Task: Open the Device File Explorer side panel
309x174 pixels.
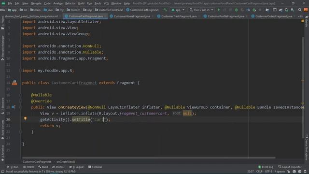Action: click(x=307, y=147)
